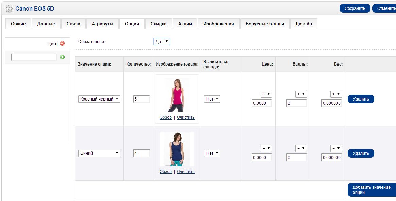396x201 pixels.
Task: Click the blue top product thumbnail
Action: (177, 149)
